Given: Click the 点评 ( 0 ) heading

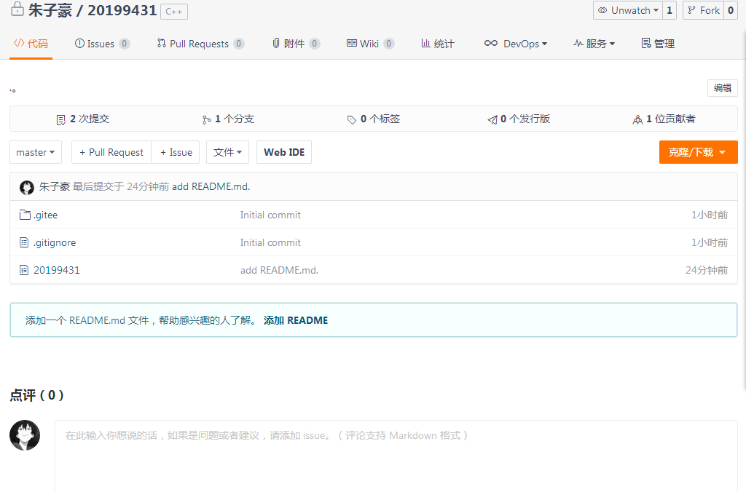Looking at the screenshot, I should coord(36,395).
